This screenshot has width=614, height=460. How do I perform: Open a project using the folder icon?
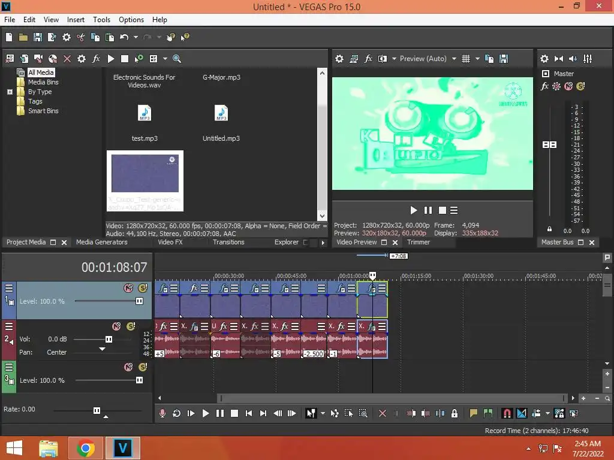click(x=23, y=37)
